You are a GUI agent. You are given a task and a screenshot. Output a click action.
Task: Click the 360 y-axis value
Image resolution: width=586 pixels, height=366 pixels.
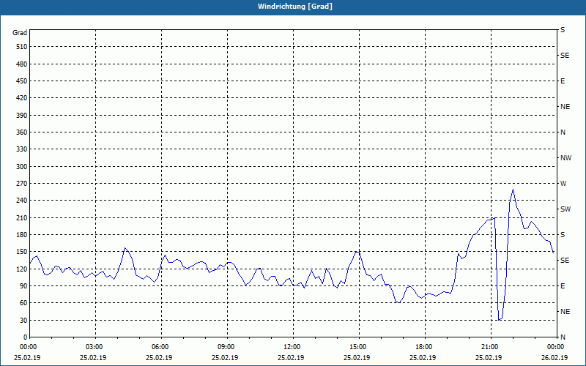pos(21,132)
